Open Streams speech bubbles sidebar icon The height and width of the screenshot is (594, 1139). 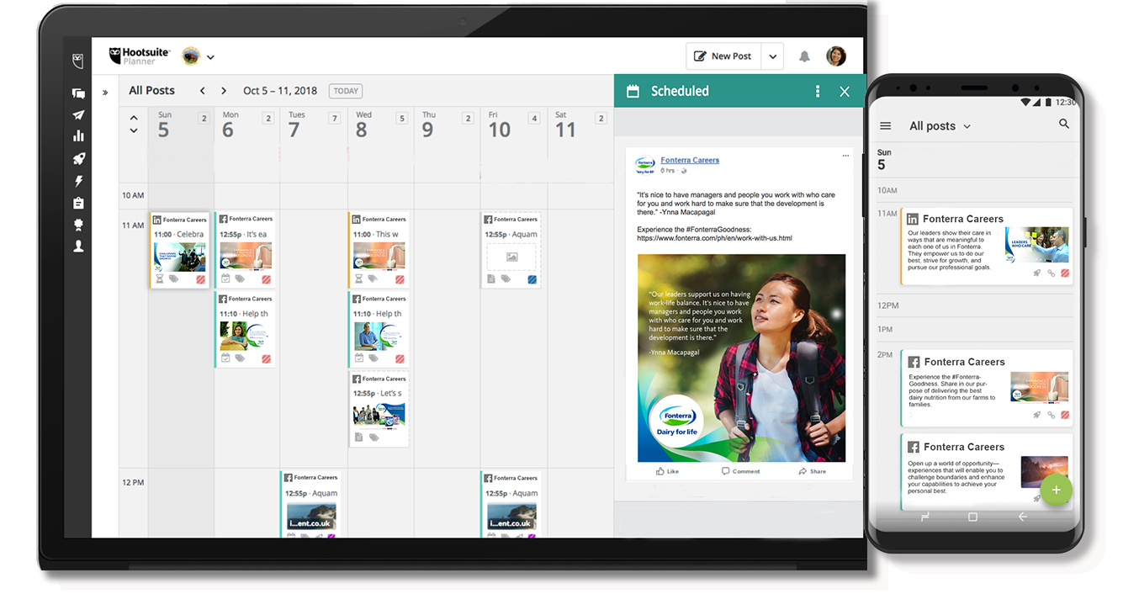pyautogui.click(x=78, y=93)
